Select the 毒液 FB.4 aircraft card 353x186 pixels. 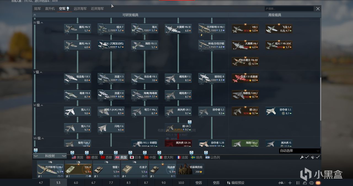(78, 95)
